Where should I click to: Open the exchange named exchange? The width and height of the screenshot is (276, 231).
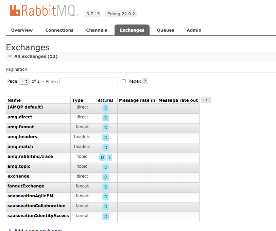coord(18,176)
